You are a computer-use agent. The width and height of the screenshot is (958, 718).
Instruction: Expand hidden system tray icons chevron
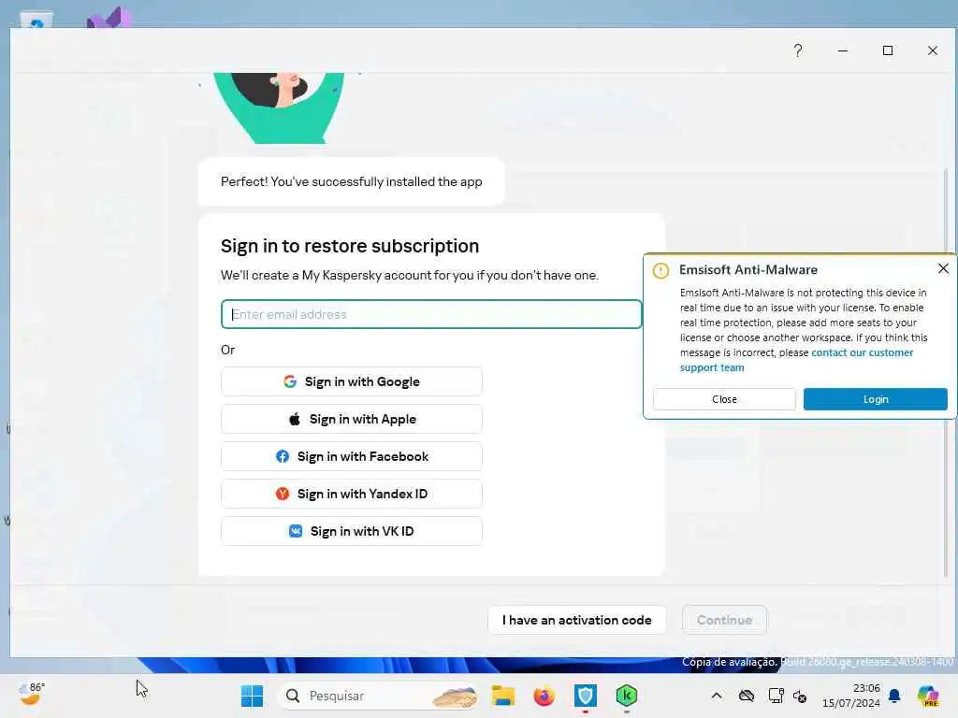coord(717,696)
